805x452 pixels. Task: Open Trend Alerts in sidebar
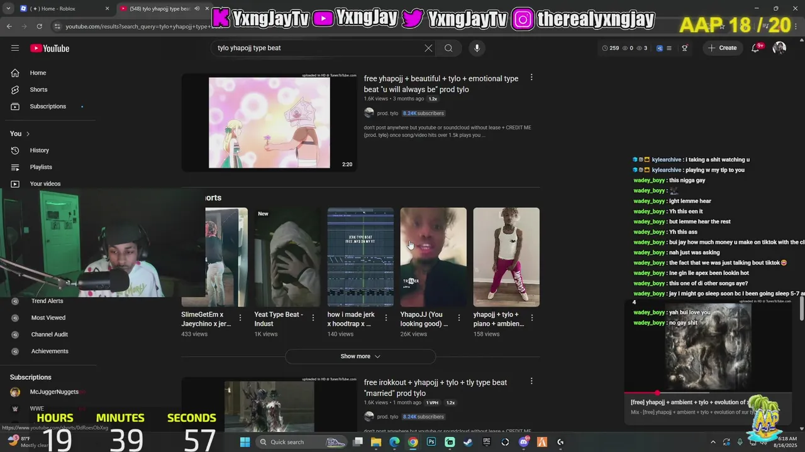click(47, 301)
